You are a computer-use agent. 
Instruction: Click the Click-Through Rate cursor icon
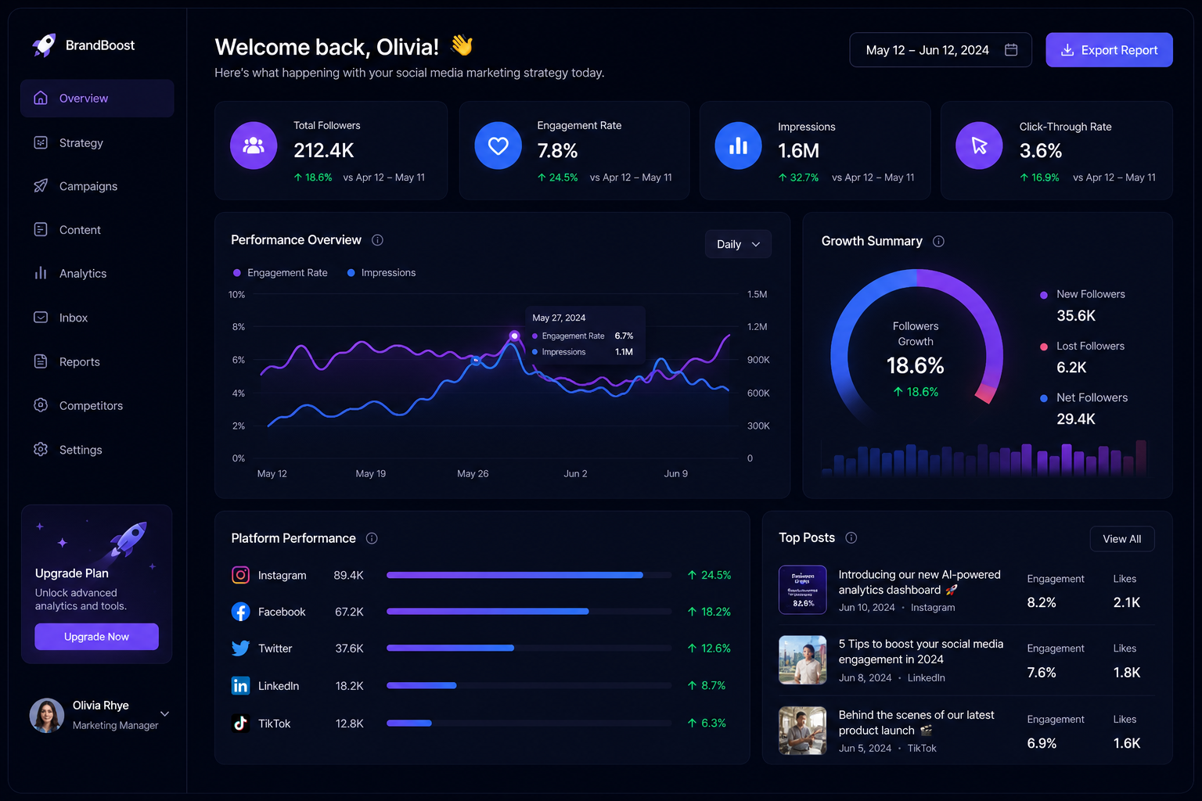[979, 145]
